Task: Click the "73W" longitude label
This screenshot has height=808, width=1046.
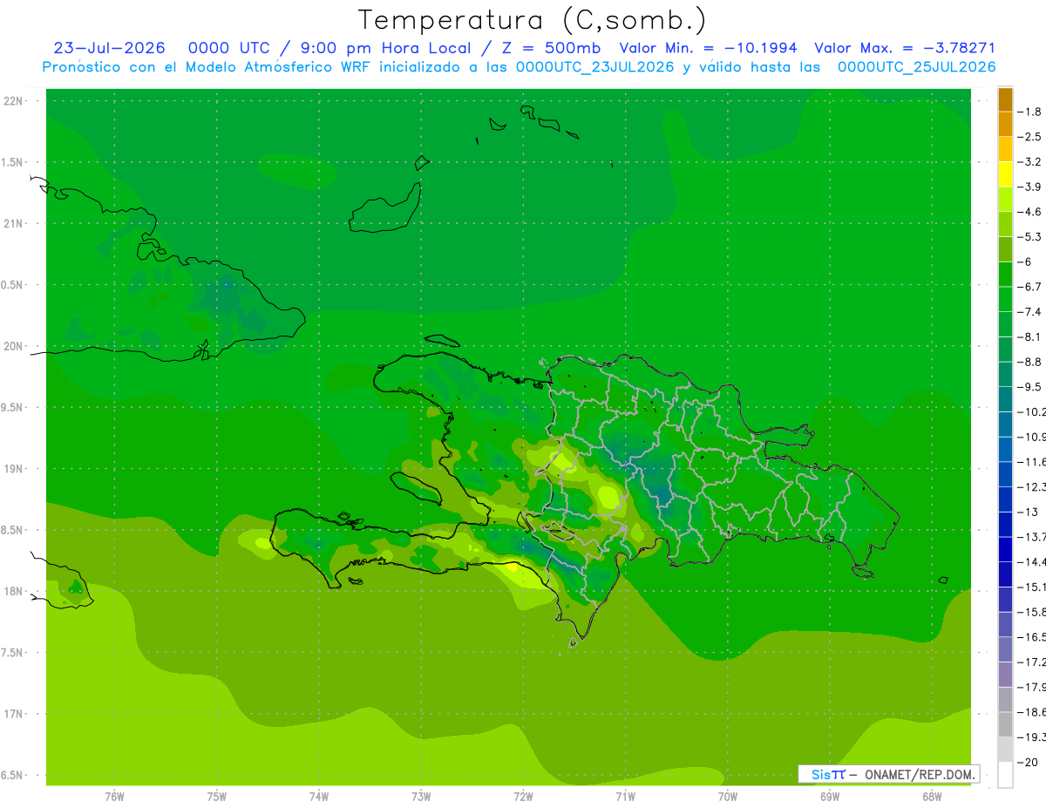Action: (x=421, y=797)
